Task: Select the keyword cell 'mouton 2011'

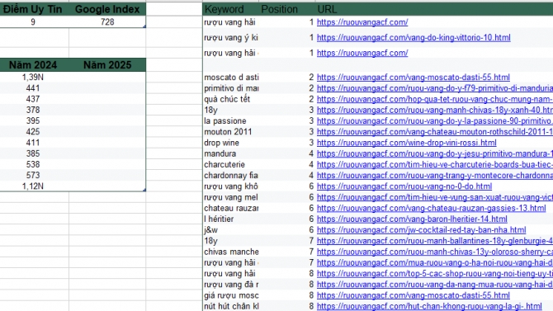Action: point(231,132)
